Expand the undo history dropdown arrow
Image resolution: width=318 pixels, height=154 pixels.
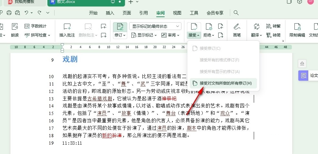pyautogui.click(x=32, y=13)
